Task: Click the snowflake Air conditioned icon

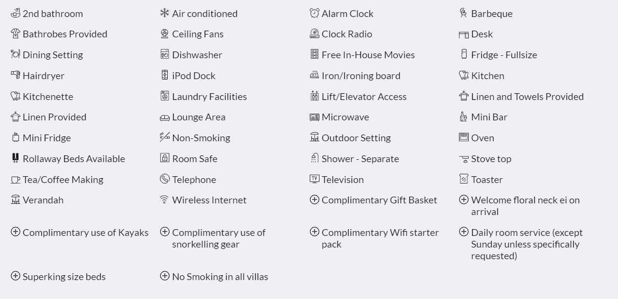Action: 165,13
